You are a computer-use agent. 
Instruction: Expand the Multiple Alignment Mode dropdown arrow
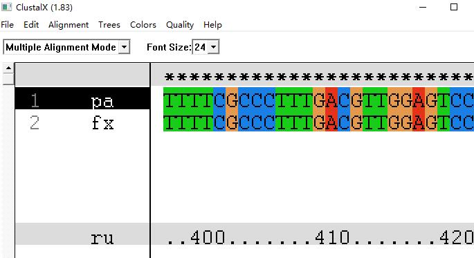coord(124,47)
